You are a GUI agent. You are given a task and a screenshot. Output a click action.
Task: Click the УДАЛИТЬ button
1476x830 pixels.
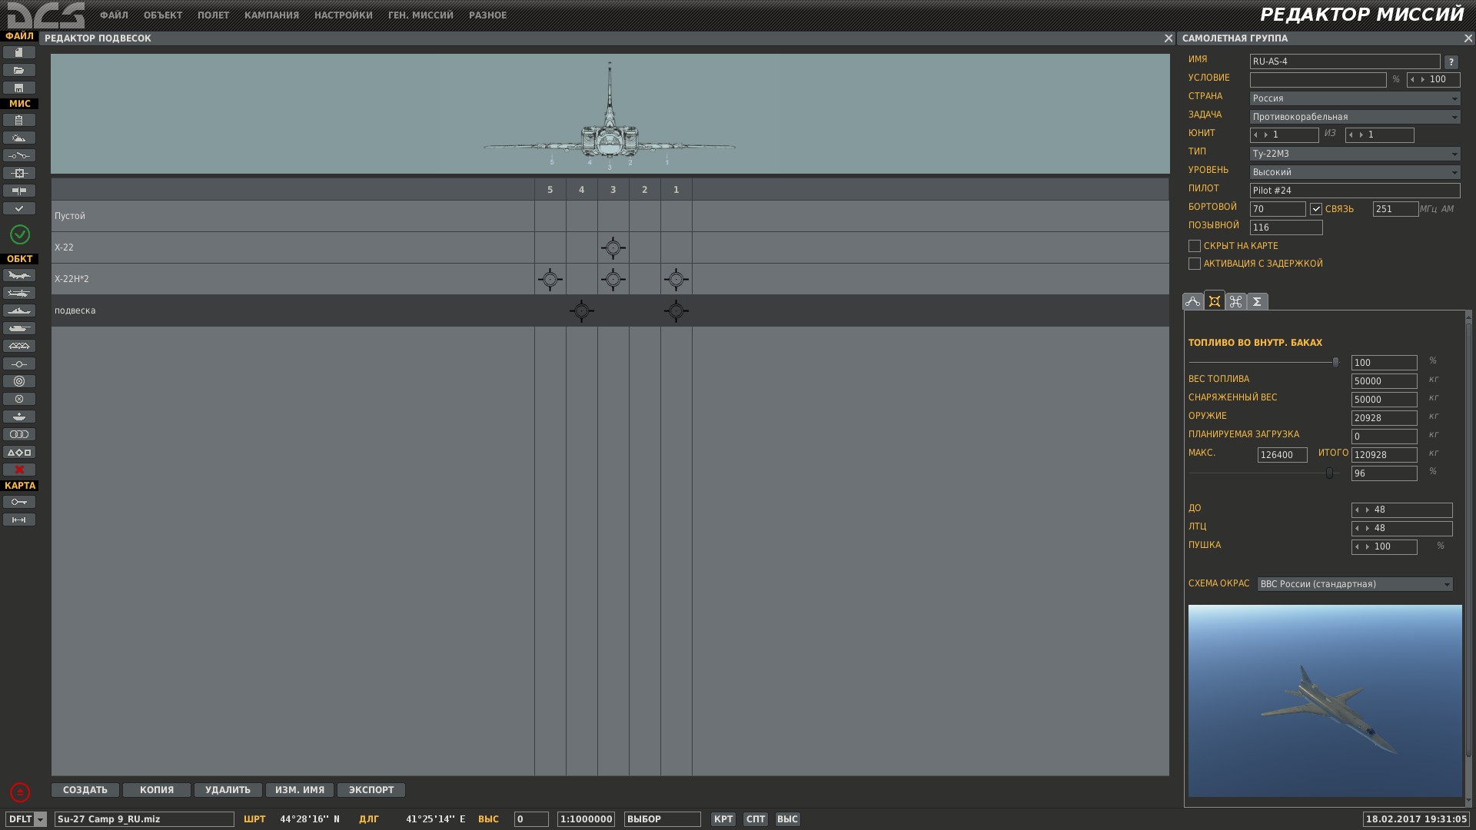click(x=228, y=790)
